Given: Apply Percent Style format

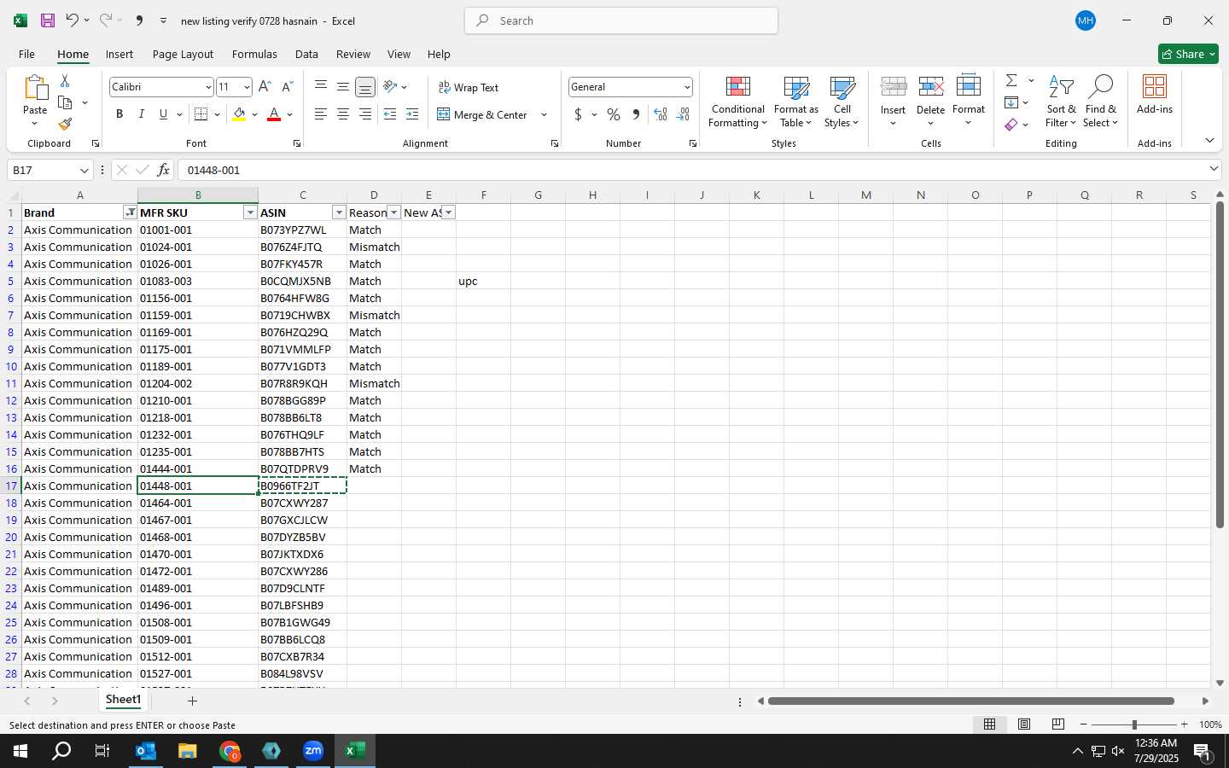Looking at the screenshot, I should click(614, 114).
